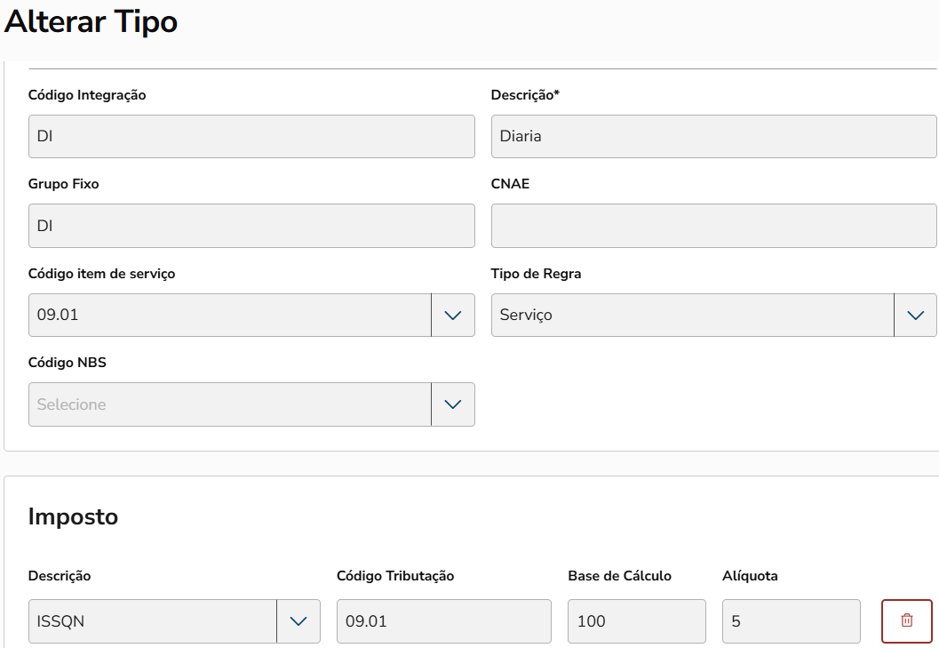Click the Código NBS label text
Image resolution: width=939 pixels, height=648 pixels.
[68, 363]
